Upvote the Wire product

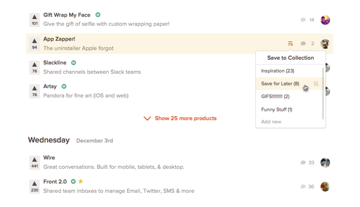[35, 163]
